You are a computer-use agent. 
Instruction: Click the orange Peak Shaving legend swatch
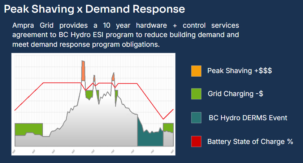pos(196,71)
